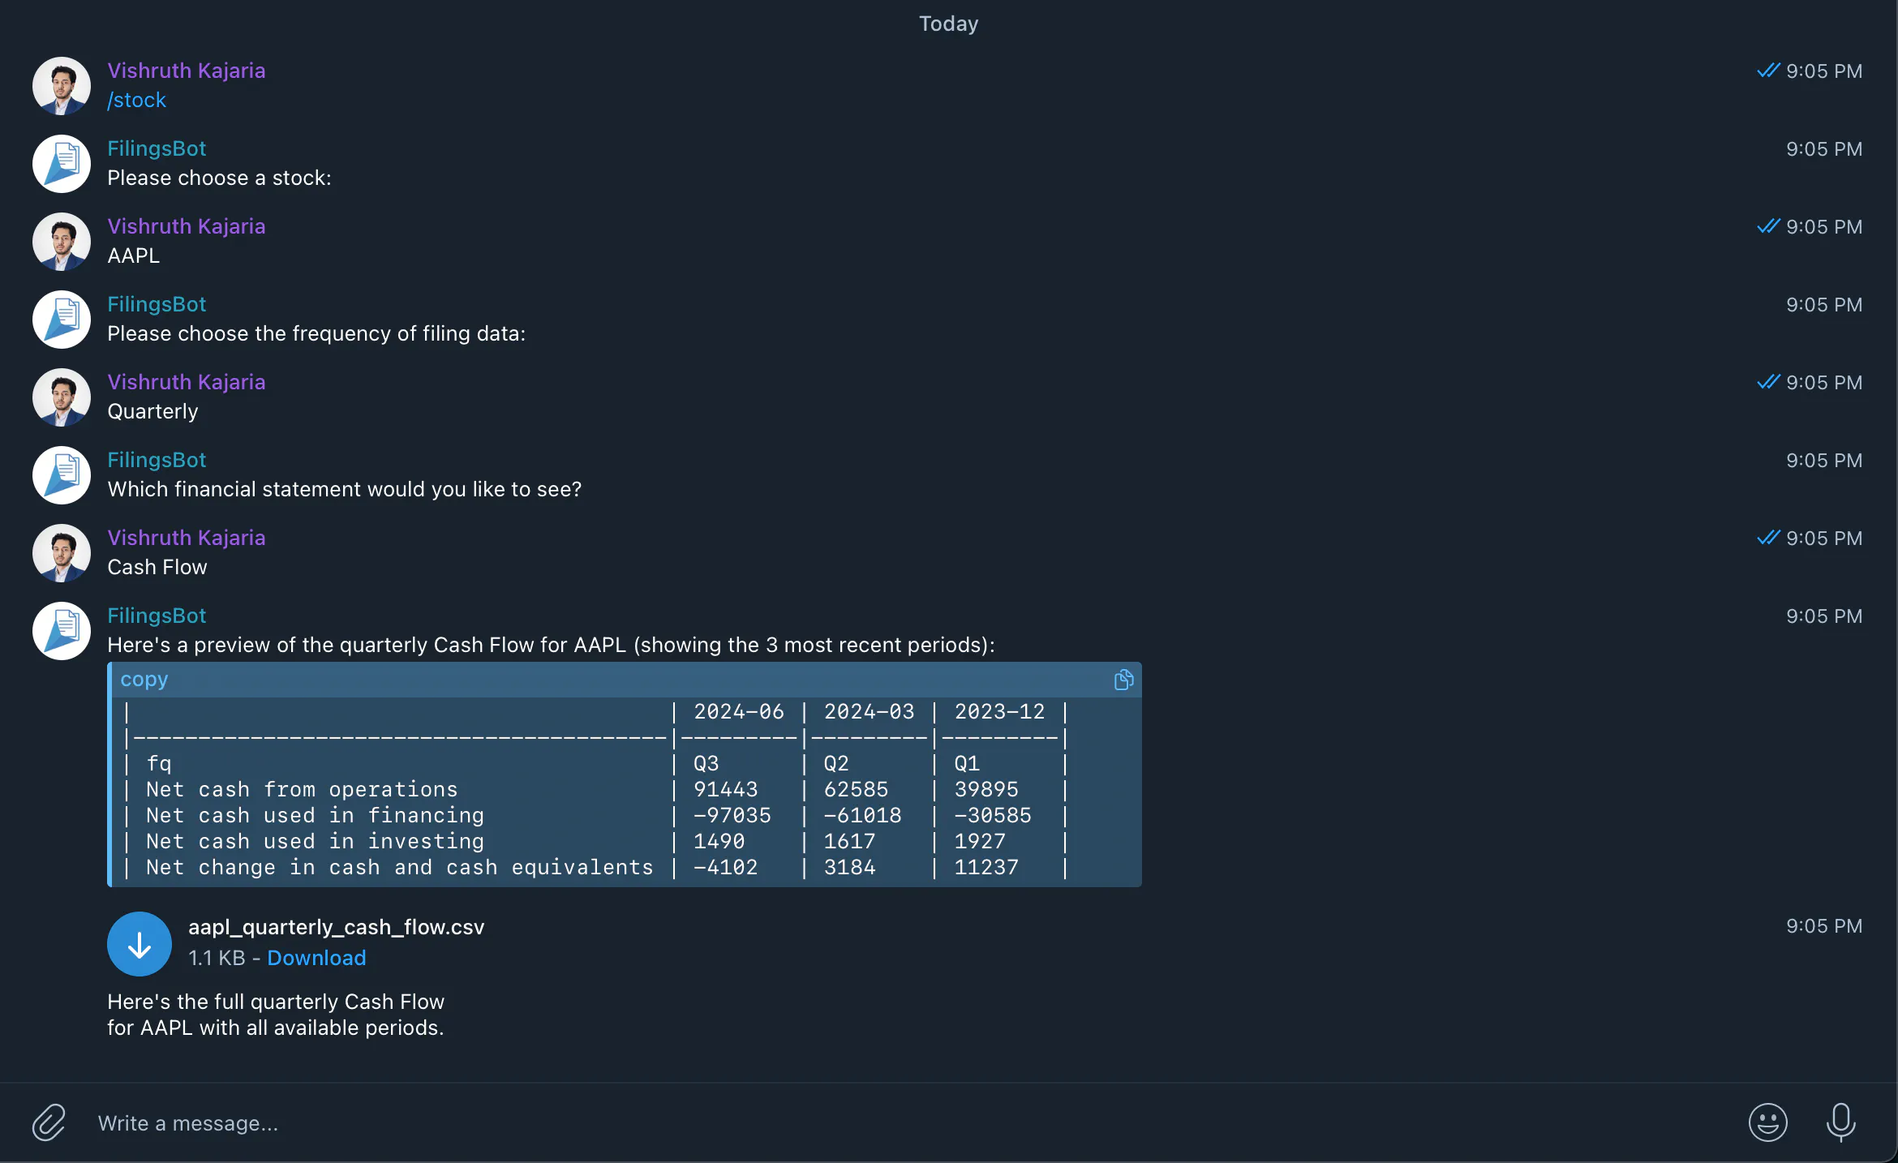Open FilingsBot avatar beside 'Please choose a stock'
The width and height of the screenshot is (1898, 1163).
62,164
